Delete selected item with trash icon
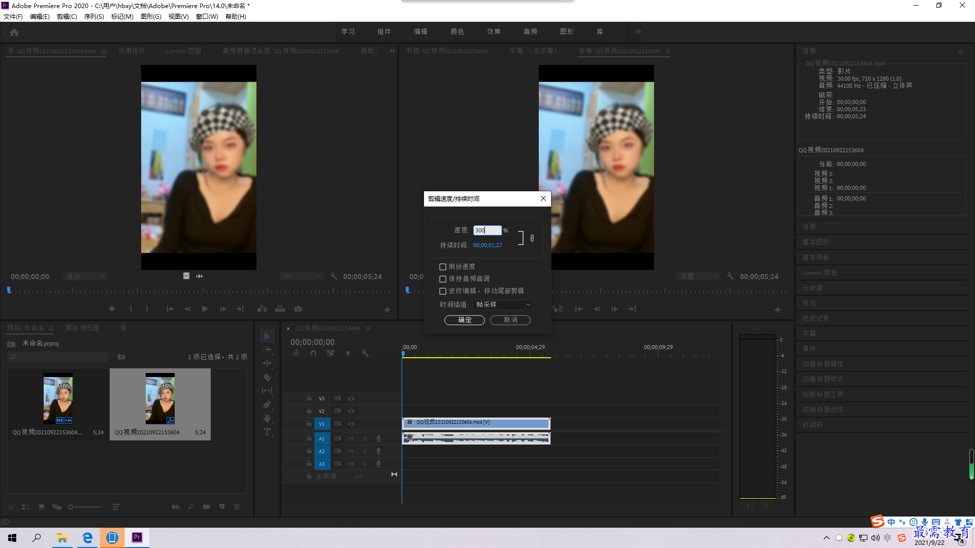This screenshot has height=548, width=975. point(237,506)
